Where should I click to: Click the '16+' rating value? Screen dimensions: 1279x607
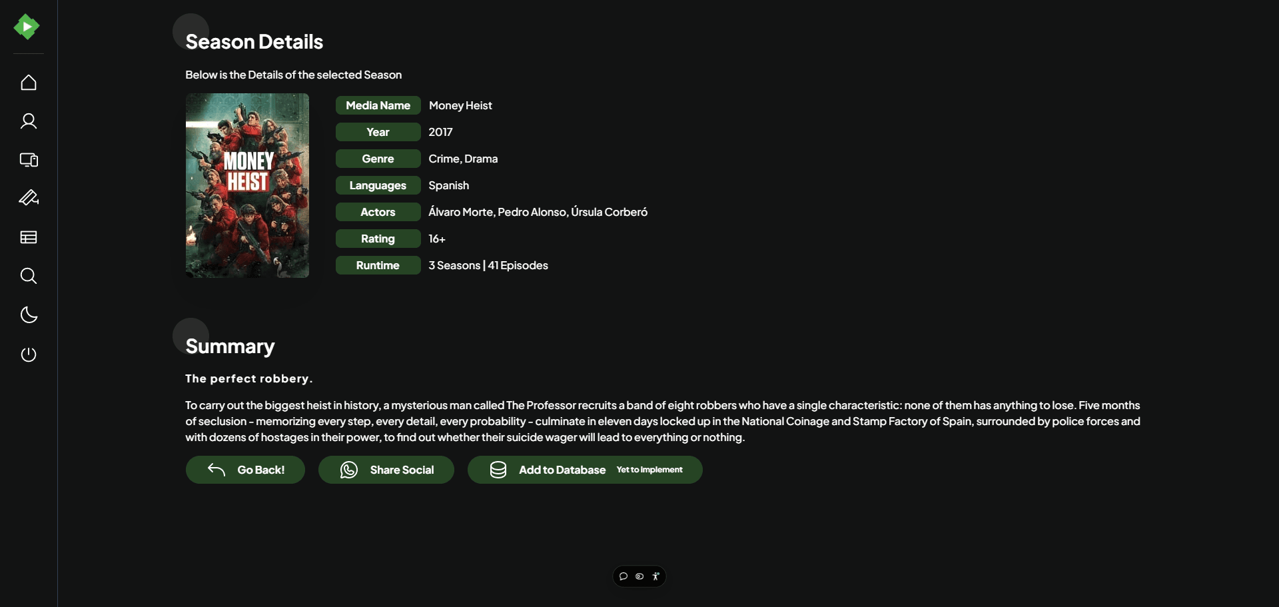[437, 239]
